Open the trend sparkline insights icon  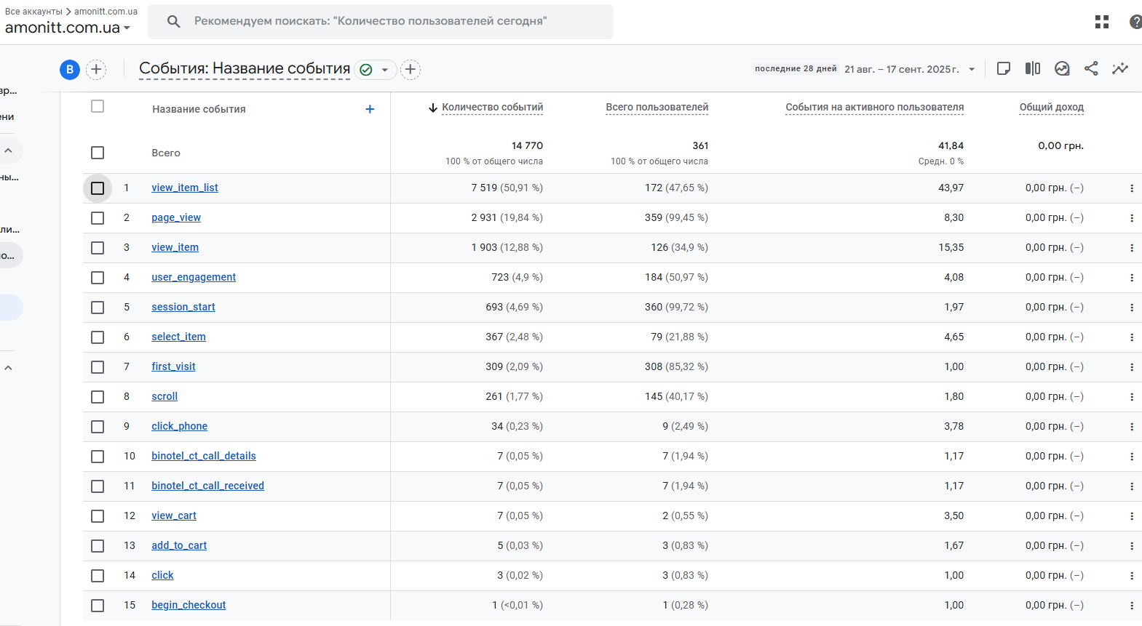click(x=1120, y=68)
